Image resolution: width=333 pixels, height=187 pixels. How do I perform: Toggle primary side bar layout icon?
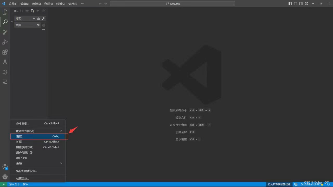click(290, 4)
